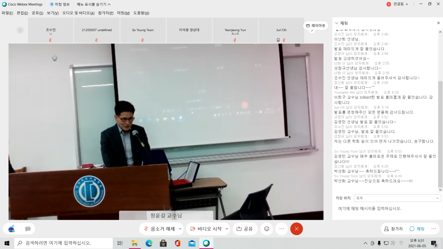
Task: Select the So Young Yoon participant thumbnail
Action: [x=143, y=30]
